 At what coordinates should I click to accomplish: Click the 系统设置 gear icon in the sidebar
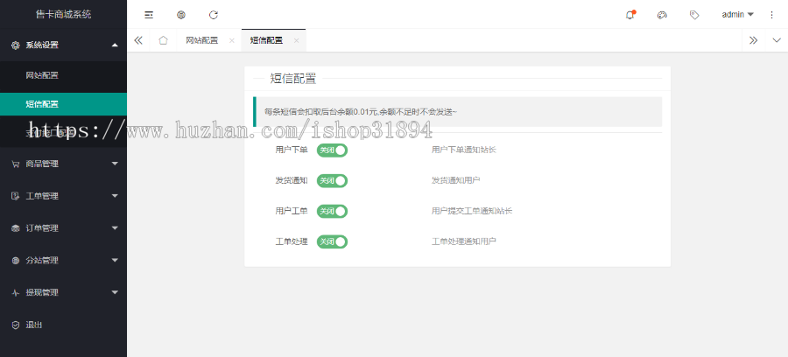click(x=16, y=45)
